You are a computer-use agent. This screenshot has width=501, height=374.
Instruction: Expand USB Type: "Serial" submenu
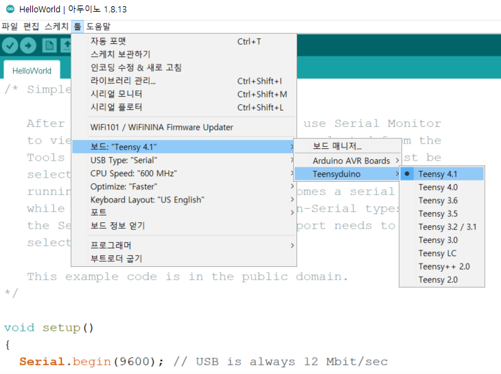(x=184, y=160)
